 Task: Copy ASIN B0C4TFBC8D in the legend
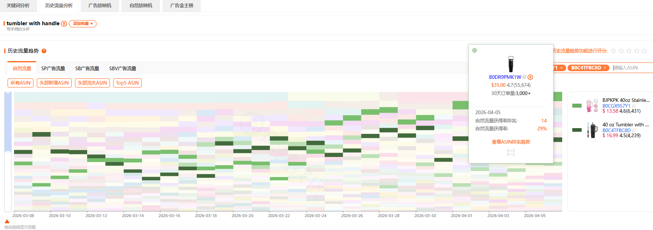[x=634, y=131]
